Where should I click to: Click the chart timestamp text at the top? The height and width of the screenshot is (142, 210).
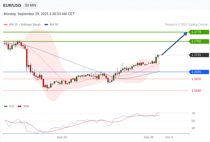tap(39, 14)
